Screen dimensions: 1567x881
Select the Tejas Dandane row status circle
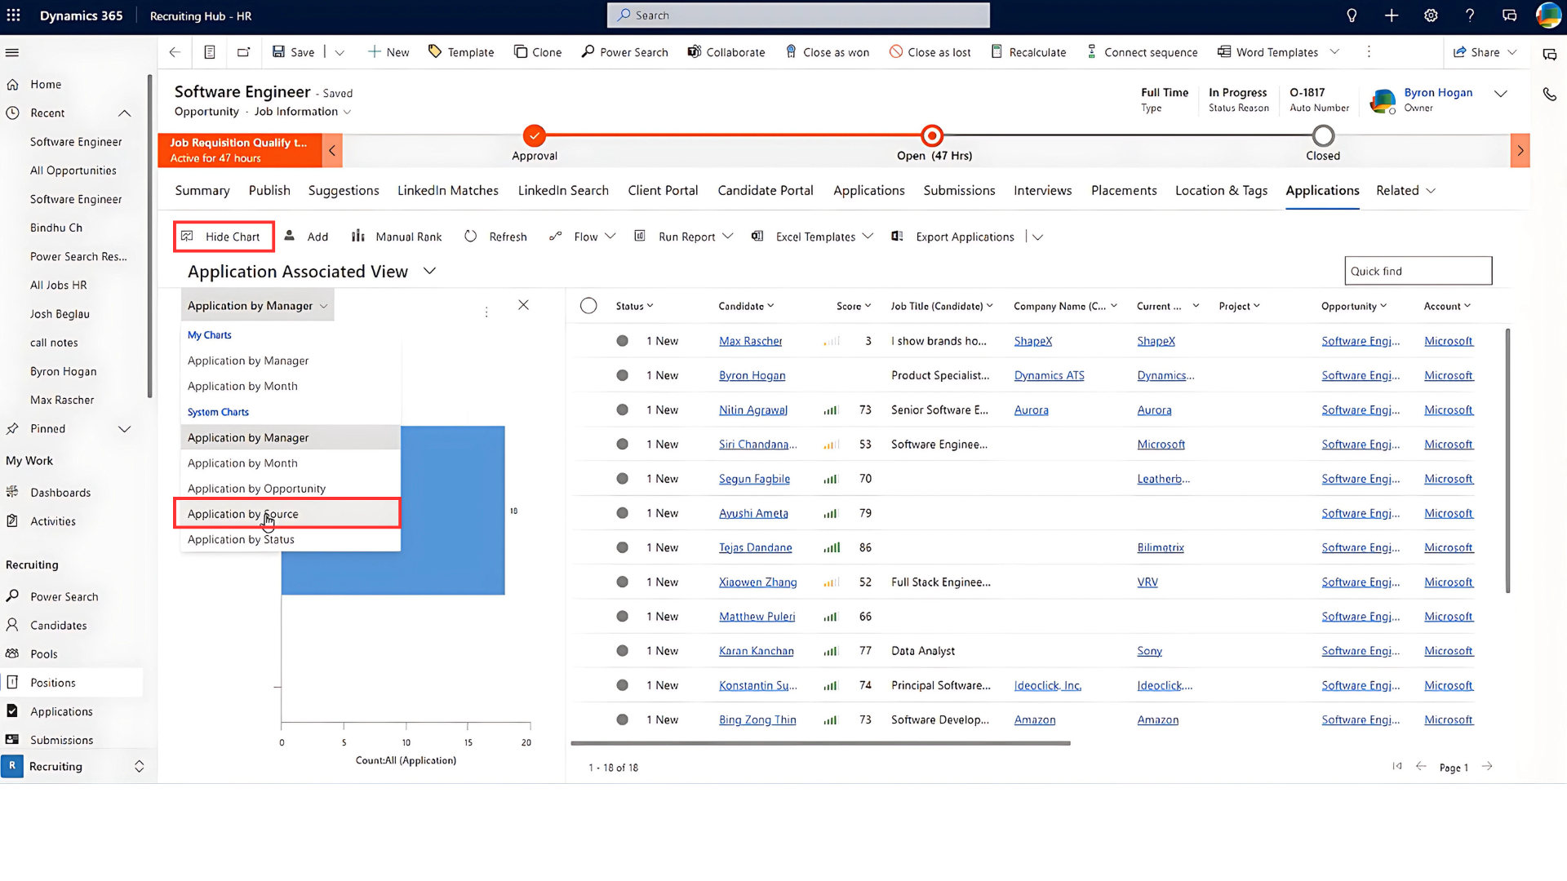[623, 547]
